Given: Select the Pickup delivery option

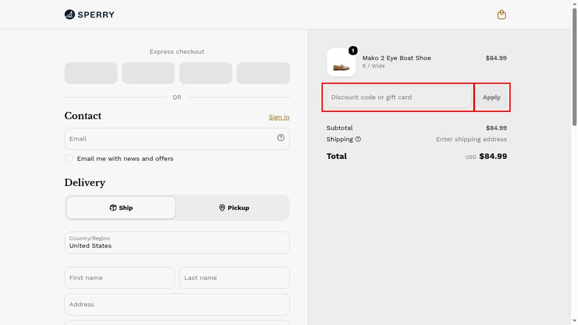Looking at the screenshot, I should (x=234, y=208).
